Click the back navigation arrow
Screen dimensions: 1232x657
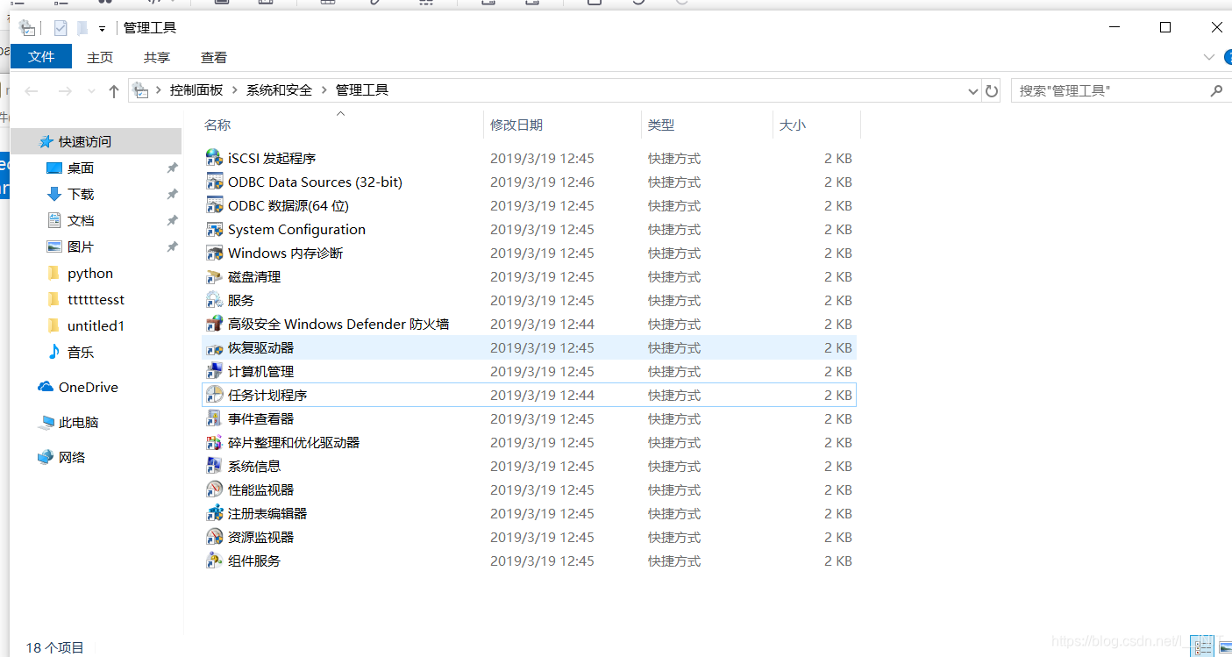[32, 90]
